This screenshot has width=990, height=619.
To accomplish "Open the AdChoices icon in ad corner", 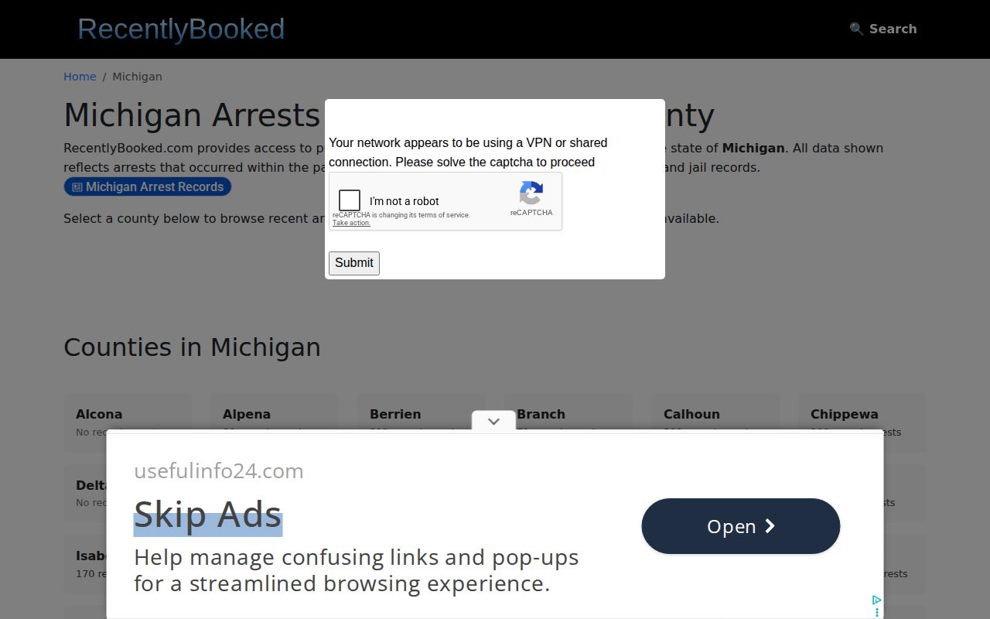I will click(x=876, y=600).
